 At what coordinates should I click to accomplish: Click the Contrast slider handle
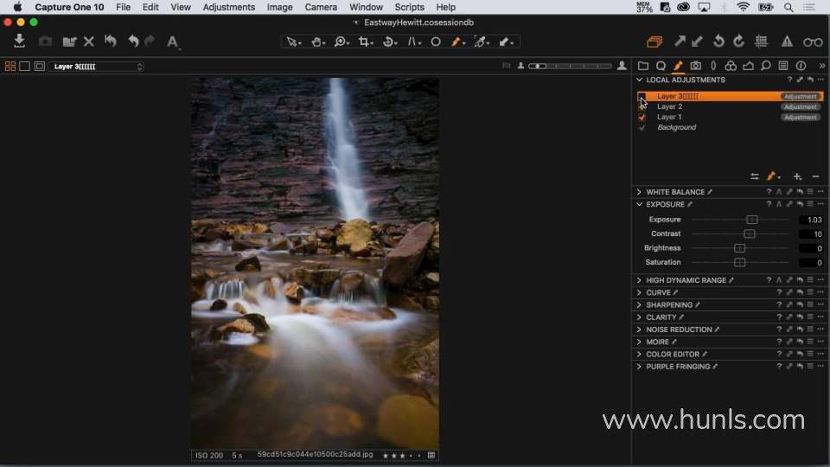[x=750, y=233]
